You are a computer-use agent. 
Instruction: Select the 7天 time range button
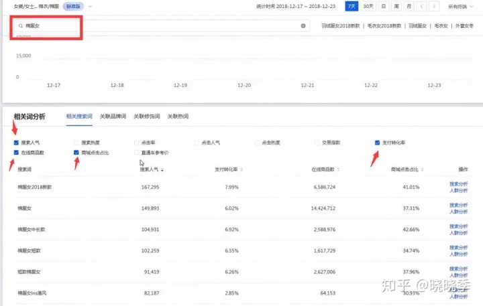click(352, 6)
